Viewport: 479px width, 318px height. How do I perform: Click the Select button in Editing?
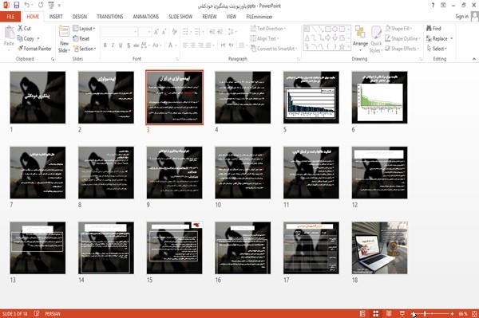click(x=437, y=49)
